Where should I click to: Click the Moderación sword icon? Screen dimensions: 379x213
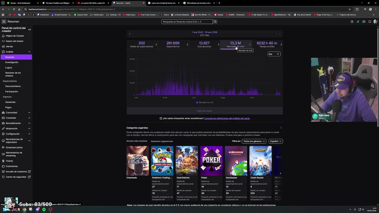point(3,129)
